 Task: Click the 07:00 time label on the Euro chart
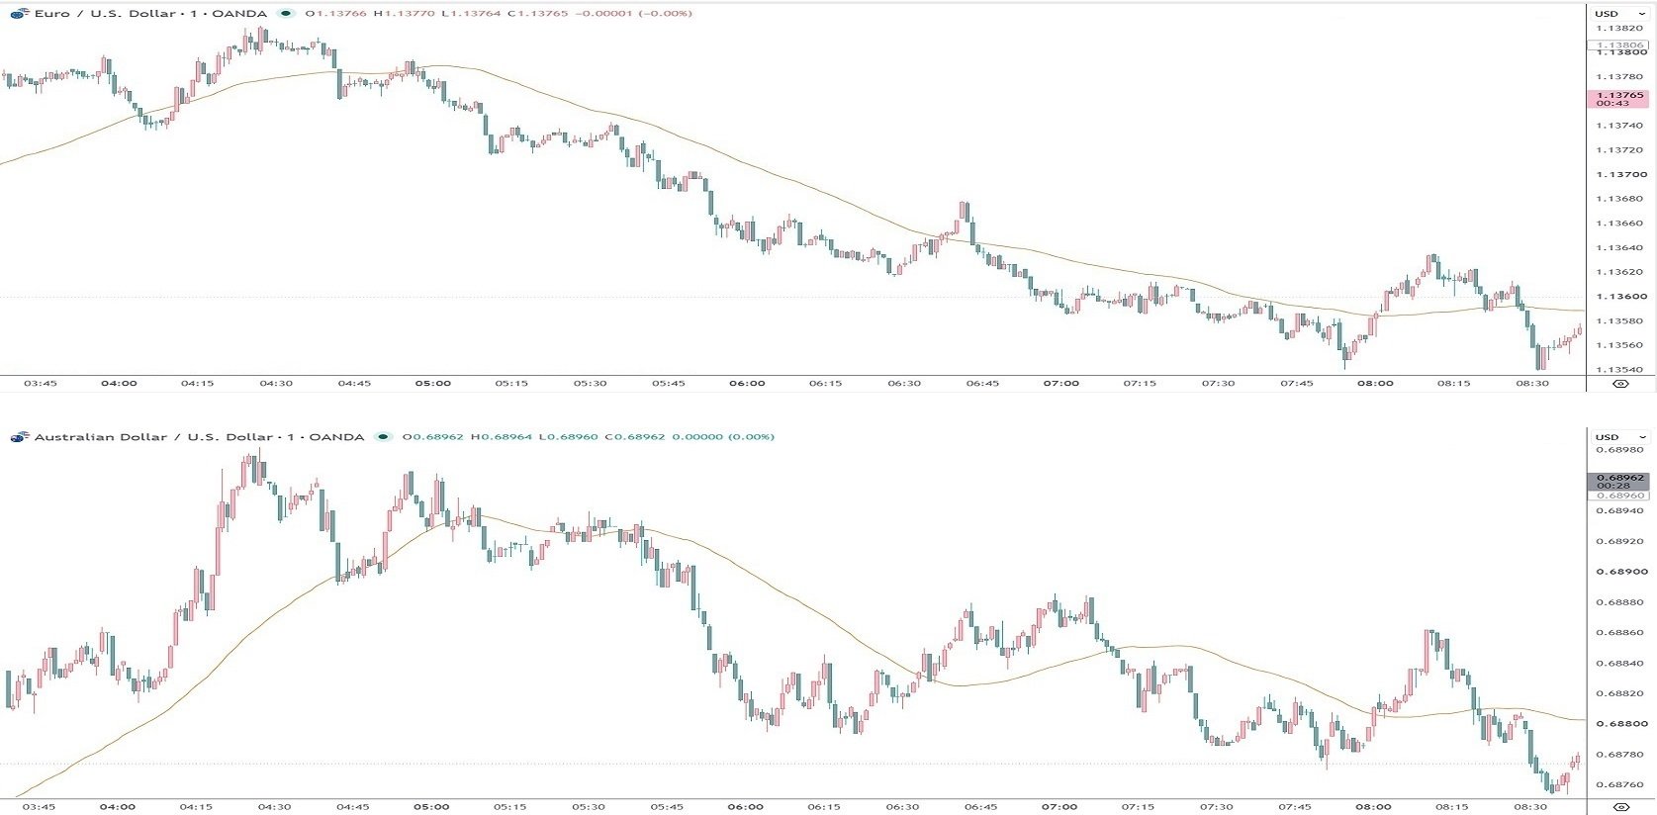click(1060, 384)
